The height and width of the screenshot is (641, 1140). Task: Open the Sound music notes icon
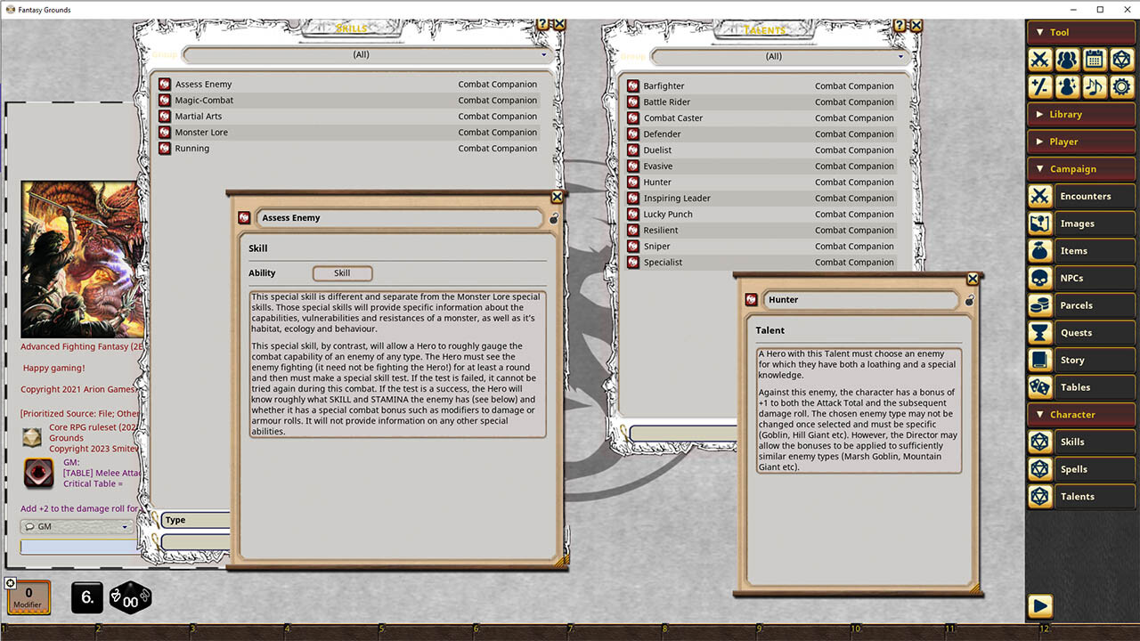coord(1094,86)
